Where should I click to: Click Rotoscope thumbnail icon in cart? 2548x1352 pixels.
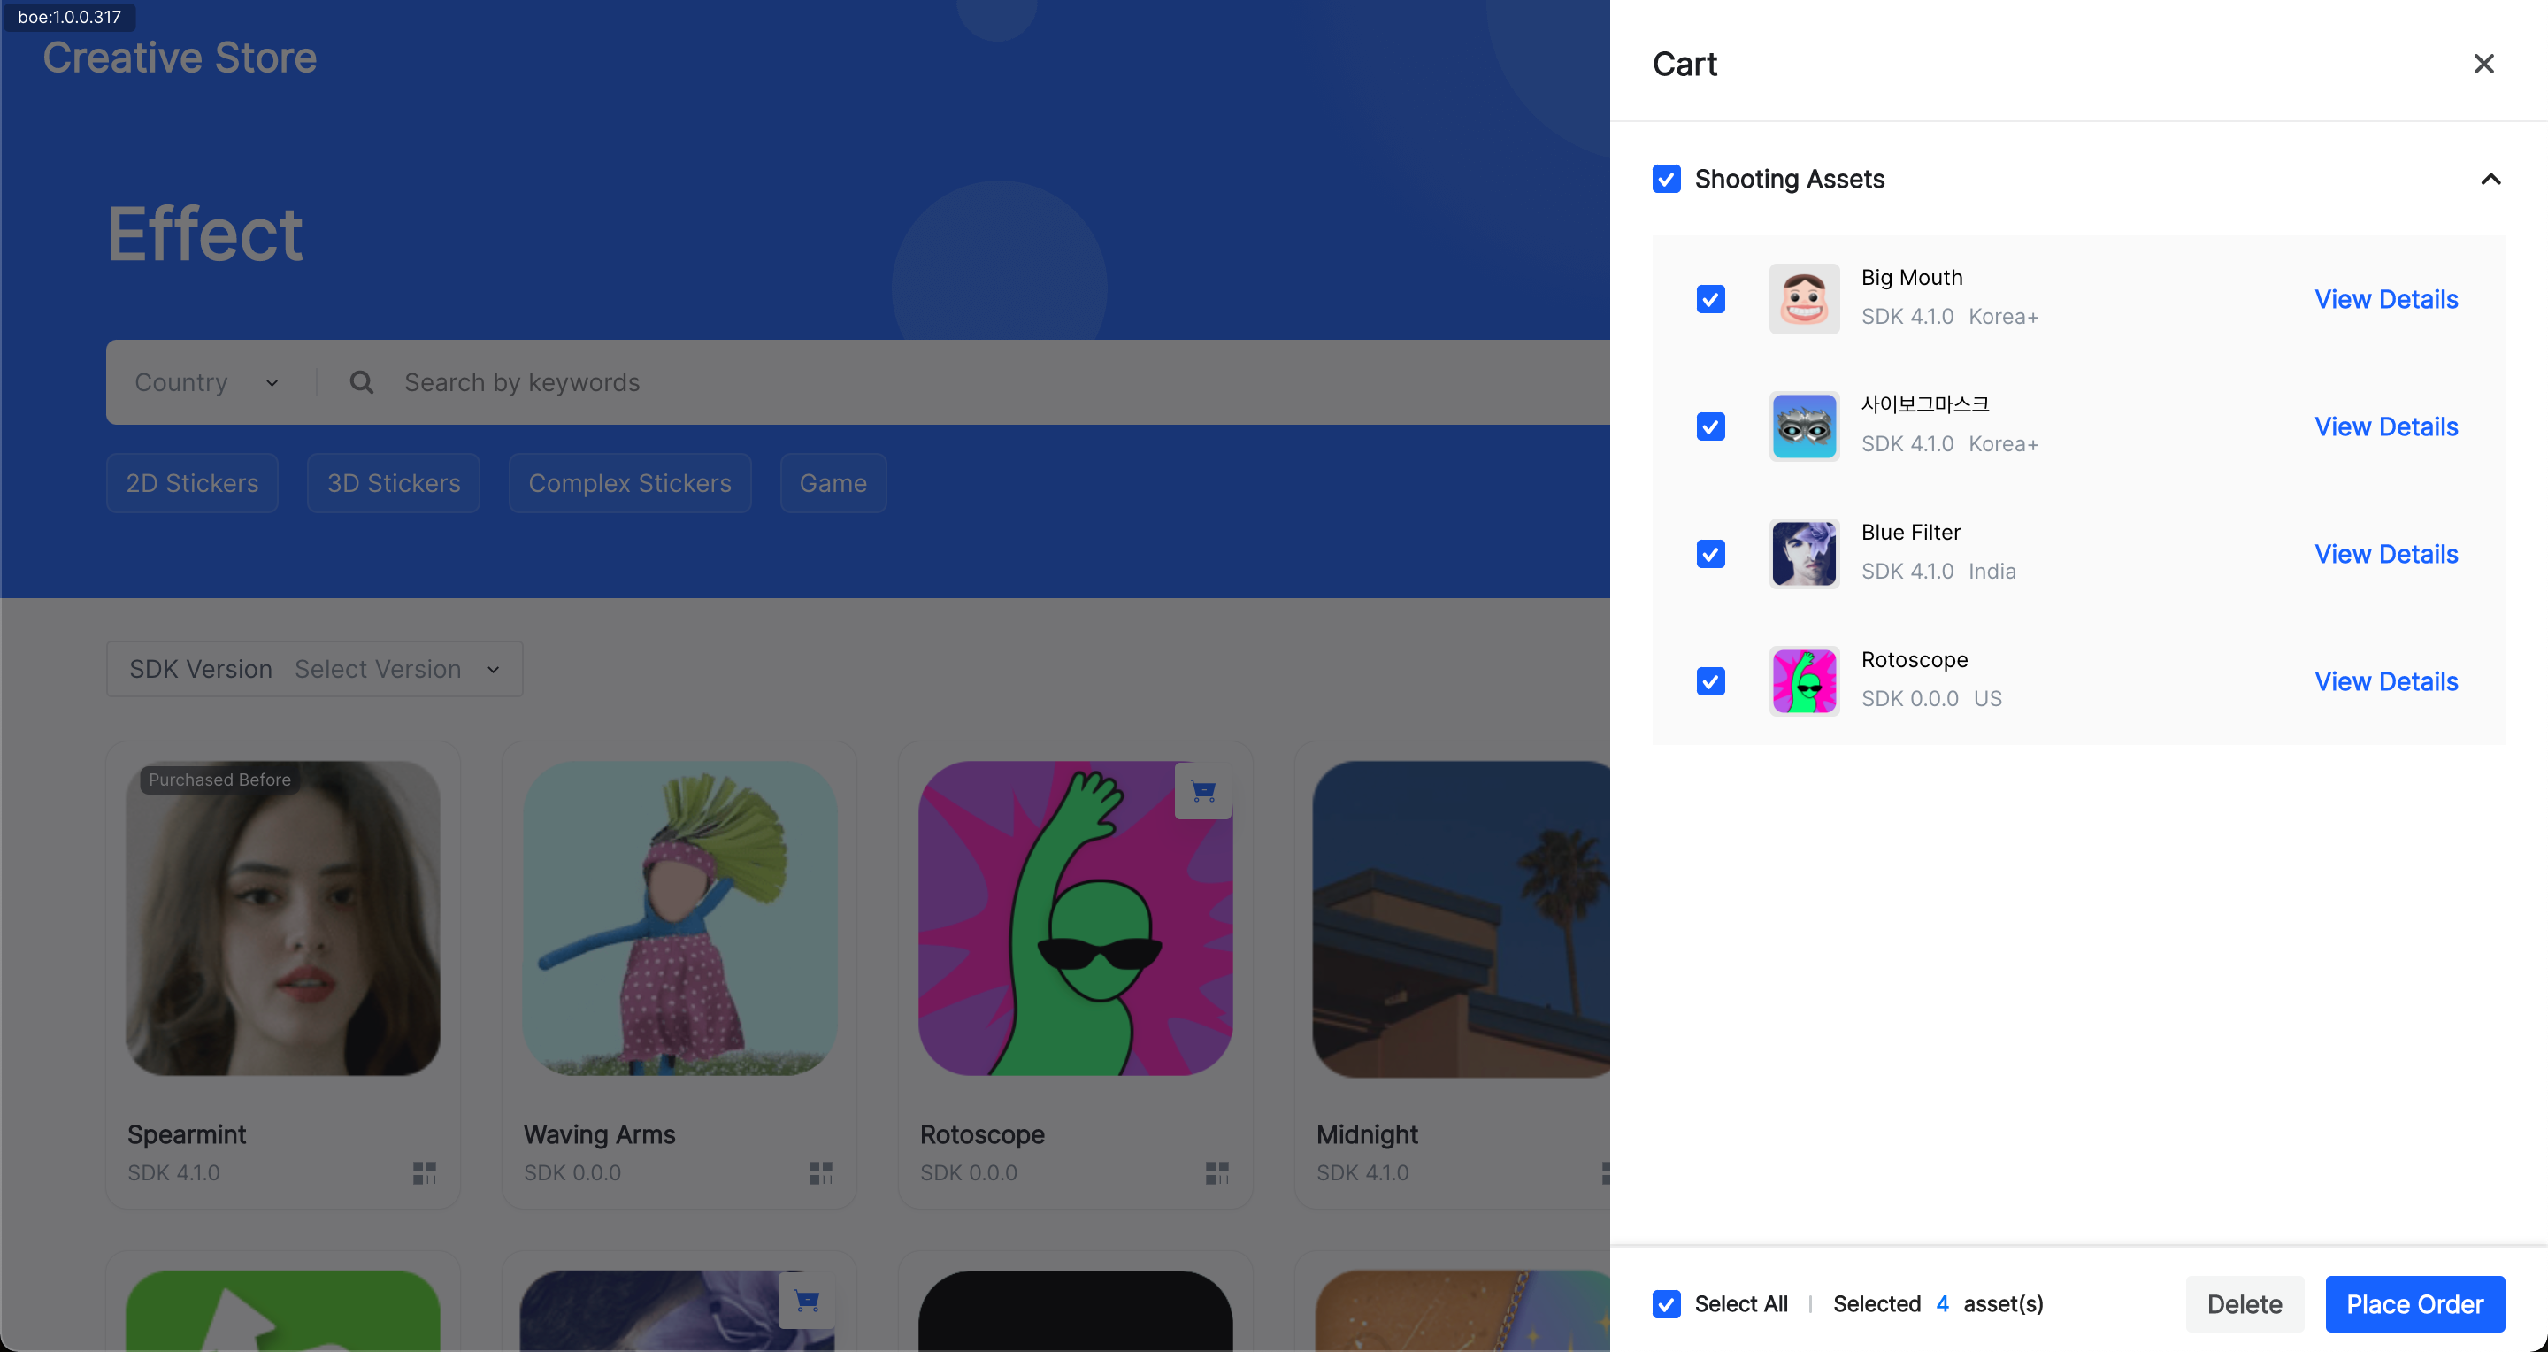1804,681
